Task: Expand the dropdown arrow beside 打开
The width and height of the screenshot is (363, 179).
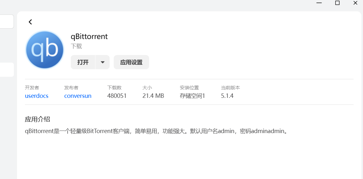Action: 103,62
